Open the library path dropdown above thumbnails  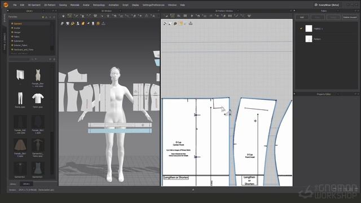pos(36,59)
